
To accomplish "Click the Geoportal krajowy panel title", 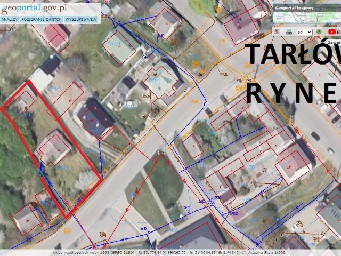I will click(294, 8).
